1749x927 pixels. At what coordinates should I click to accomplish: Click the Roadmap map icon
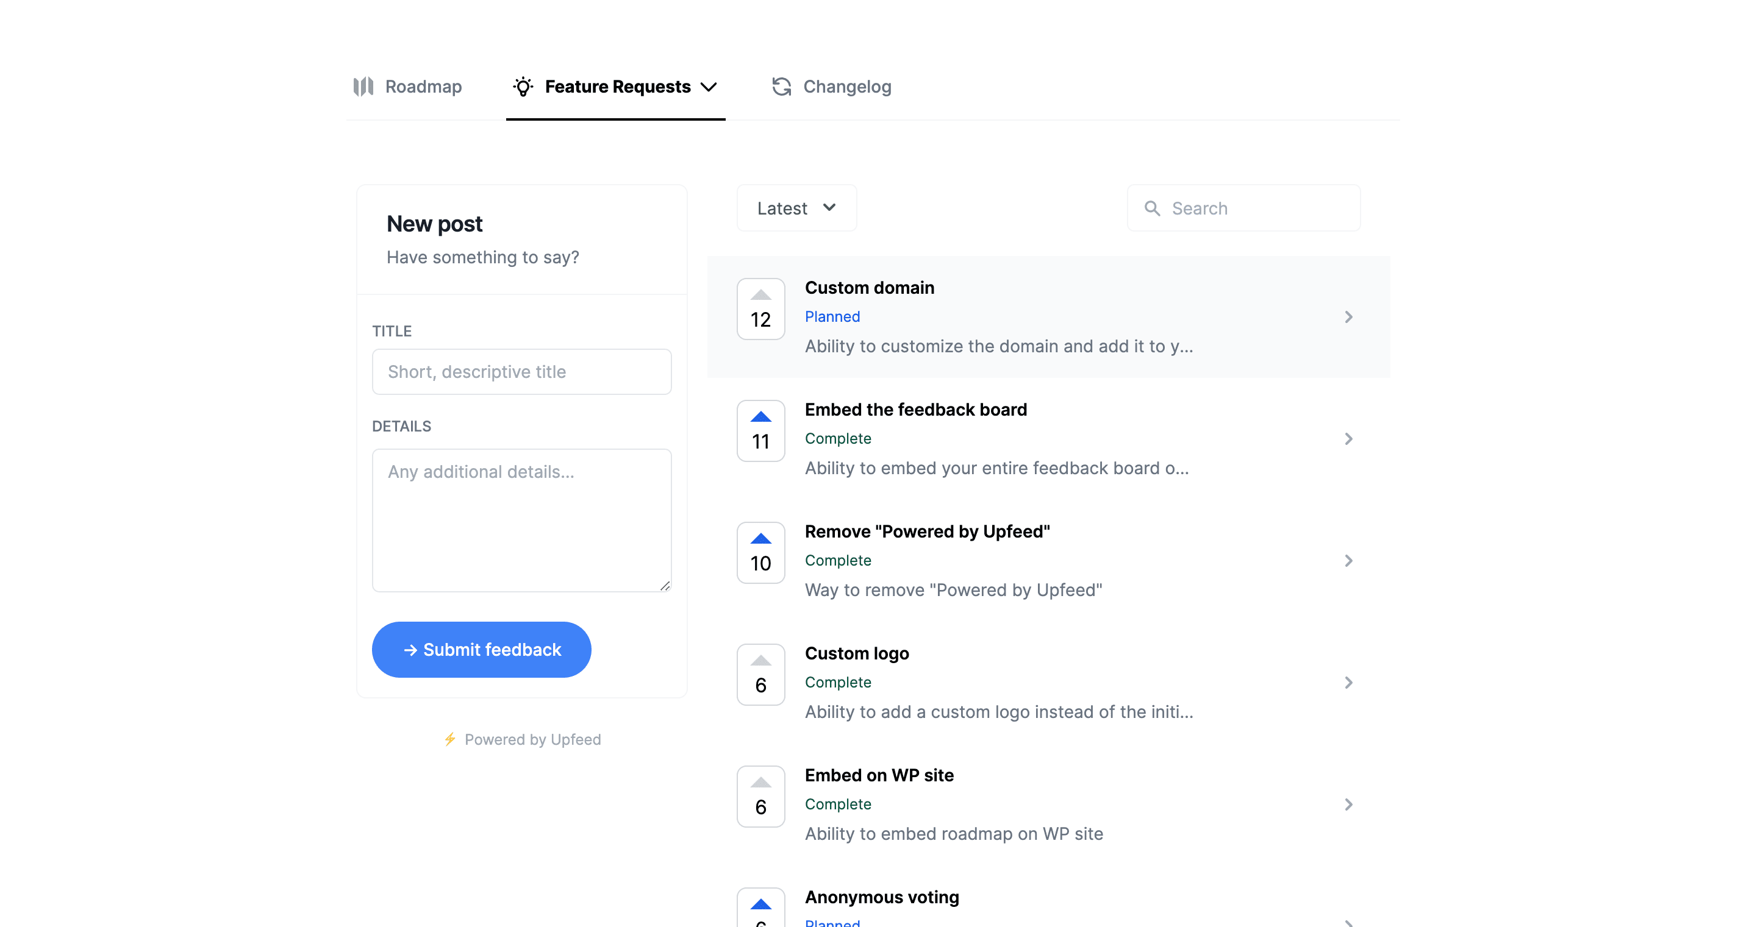click(x=363, y=86)
